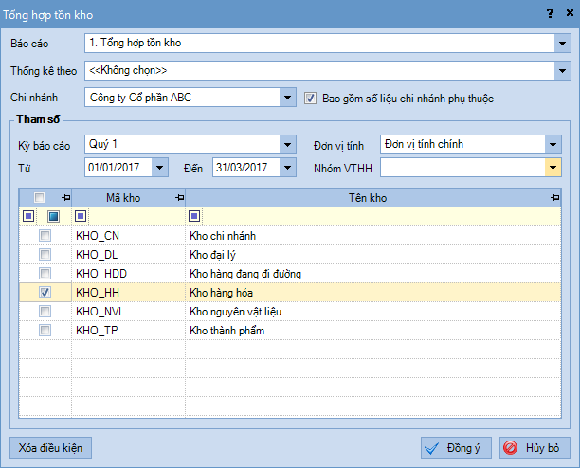Uncheck the KHO_HH warehouse checkbox
The width and height of the screenshot is (580, 468).
tap(45, 293)
